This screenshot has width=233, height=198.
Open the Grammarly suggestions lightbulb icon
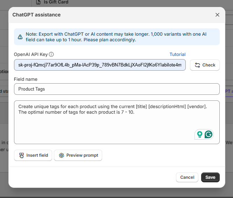[199, 134]
